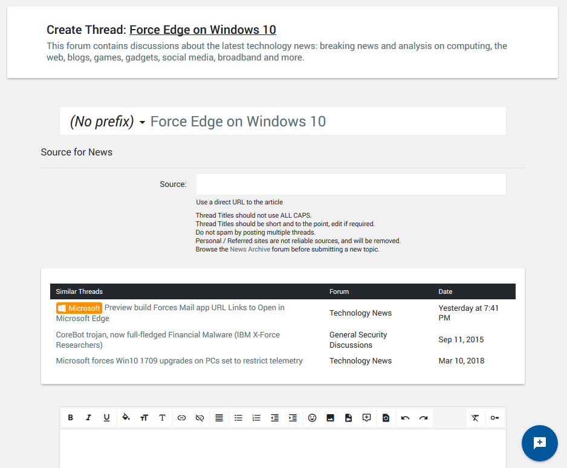Open the smilies emoji picker
Screen dimensions: 567x468
pyautogui.click(x=312, y=418)
